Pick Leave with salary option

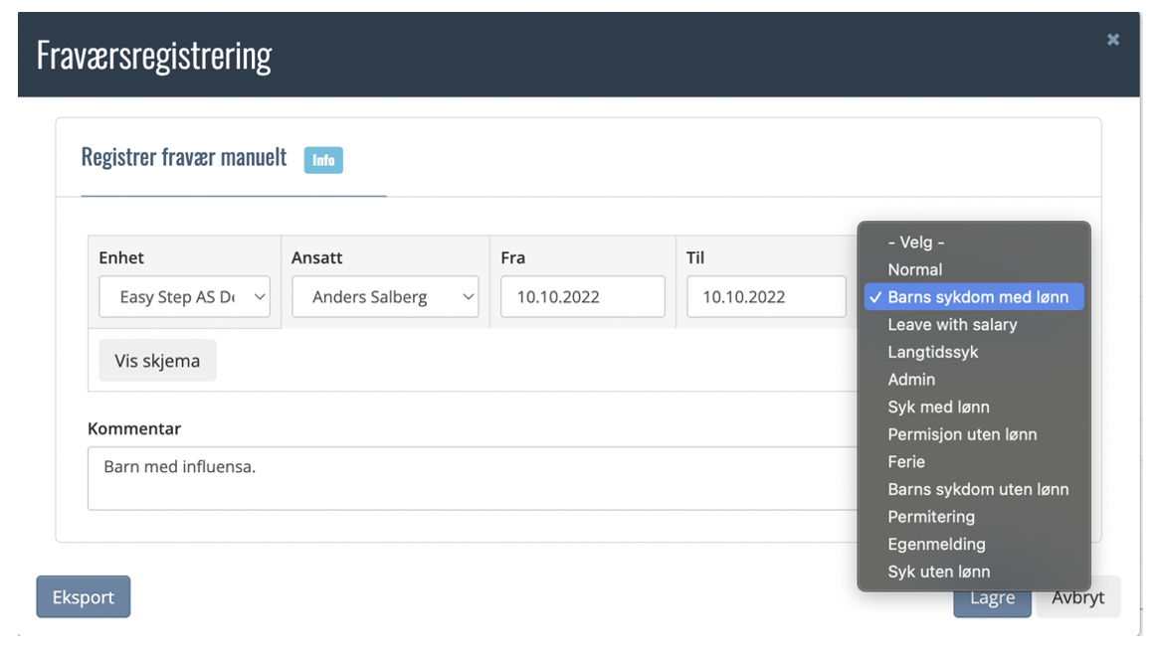[x=952, y=325]
